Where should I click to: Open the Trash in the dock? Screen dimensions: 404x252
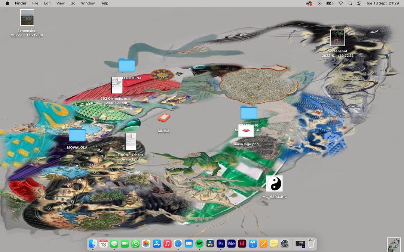(311, 244)
